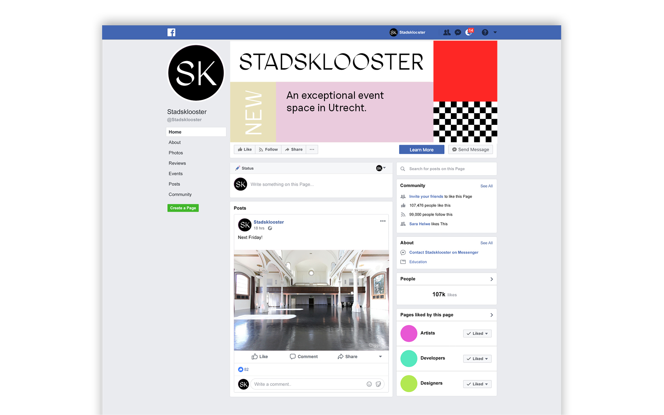
Task: Open the post's three-dot options menu
Action: (383, 221)
